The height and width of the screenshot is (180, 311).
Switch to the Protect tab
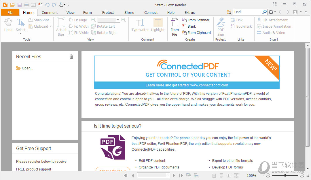click(x=108, y=12)
